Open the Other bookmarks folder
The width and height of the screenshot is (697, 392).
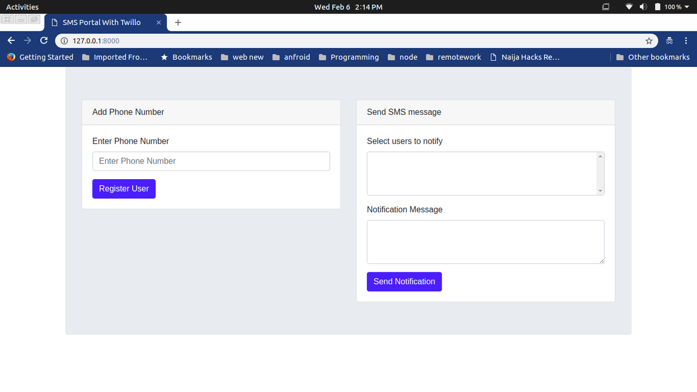[653, 57]
